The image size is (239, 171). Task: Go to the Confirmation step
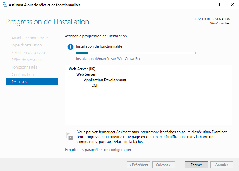(x=23, y=74)
